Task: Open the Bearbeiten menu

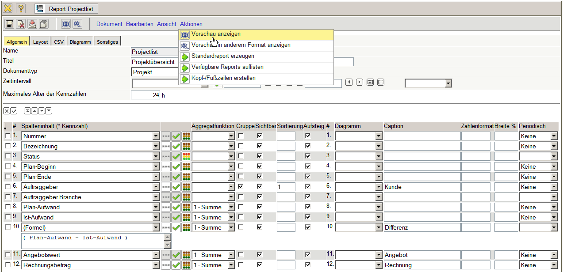Action: 139,24
